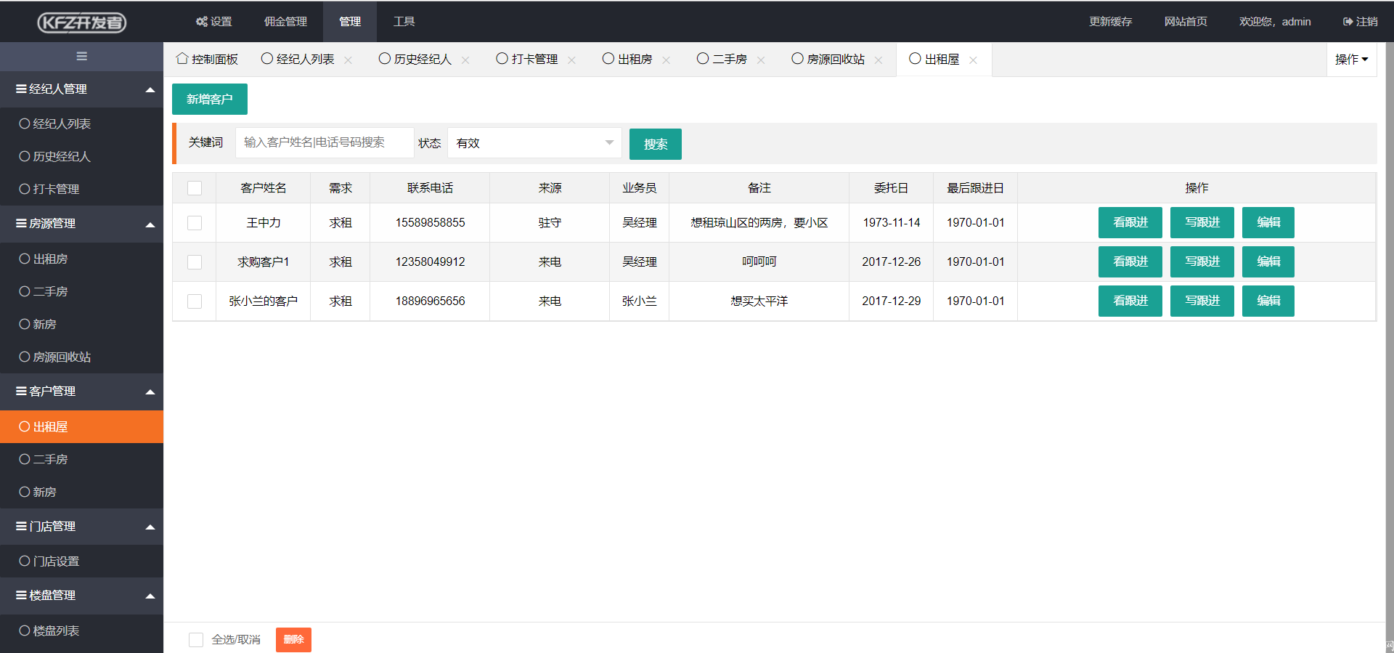
Task: Click 看跟进 for 张小兰的客户
Action: [x=1130, y=301]
